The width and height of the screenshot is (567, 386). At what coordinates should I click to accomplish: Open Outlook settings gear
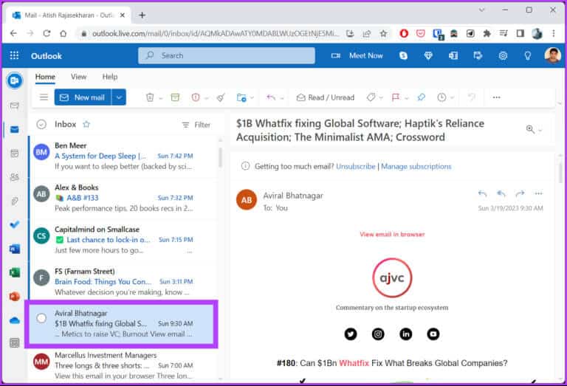503,55
